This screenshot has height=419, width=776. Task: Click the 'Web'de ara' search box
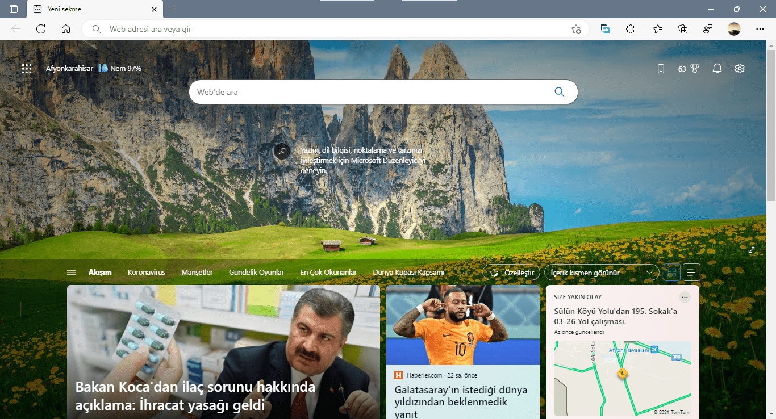(369, 92)
